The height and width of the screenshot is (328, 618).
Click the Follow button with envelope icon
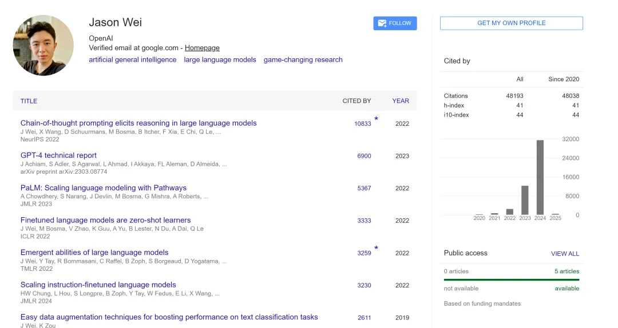(395, 23)
